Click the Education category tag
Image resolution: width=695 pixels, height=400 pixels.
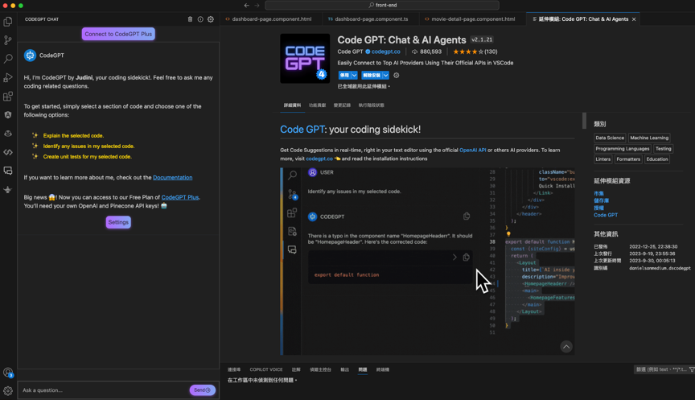657,159
